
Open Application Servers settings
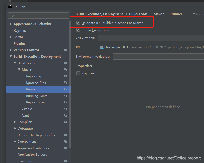32,155
